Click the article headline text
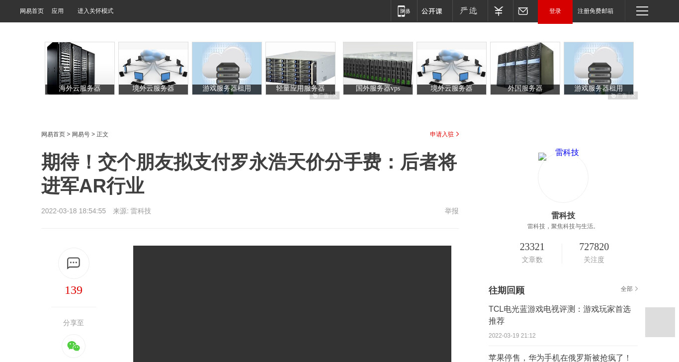The image size is (679, 362). click(249, 174)
